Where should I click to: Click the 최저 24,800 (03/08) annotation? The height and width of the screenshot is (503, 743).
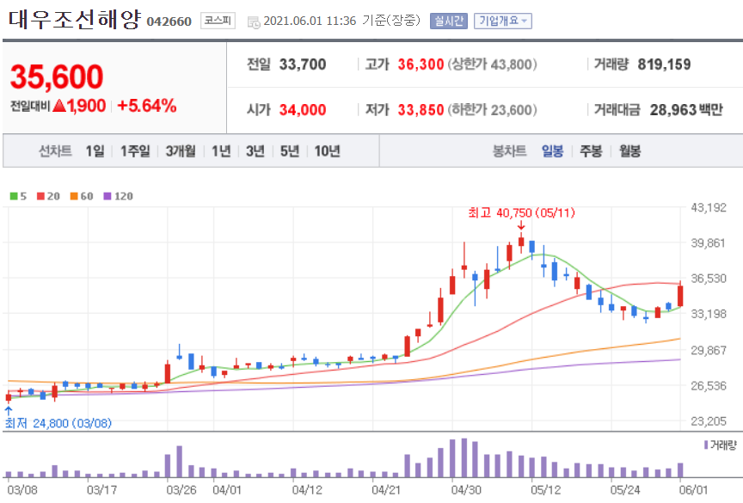58,423
